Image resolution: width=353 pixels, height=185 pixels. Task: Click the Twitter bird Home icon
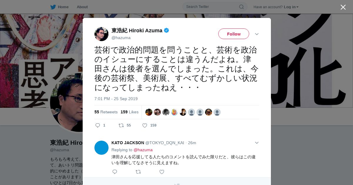(x=53, y=7)
